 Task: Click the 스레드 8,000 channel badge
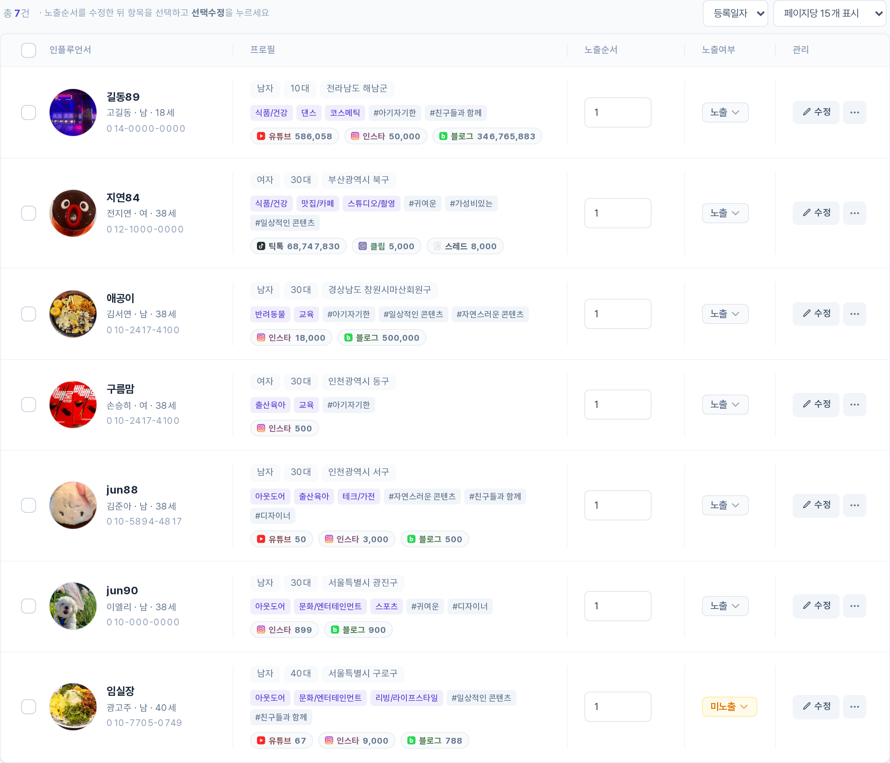click(465, 246)
